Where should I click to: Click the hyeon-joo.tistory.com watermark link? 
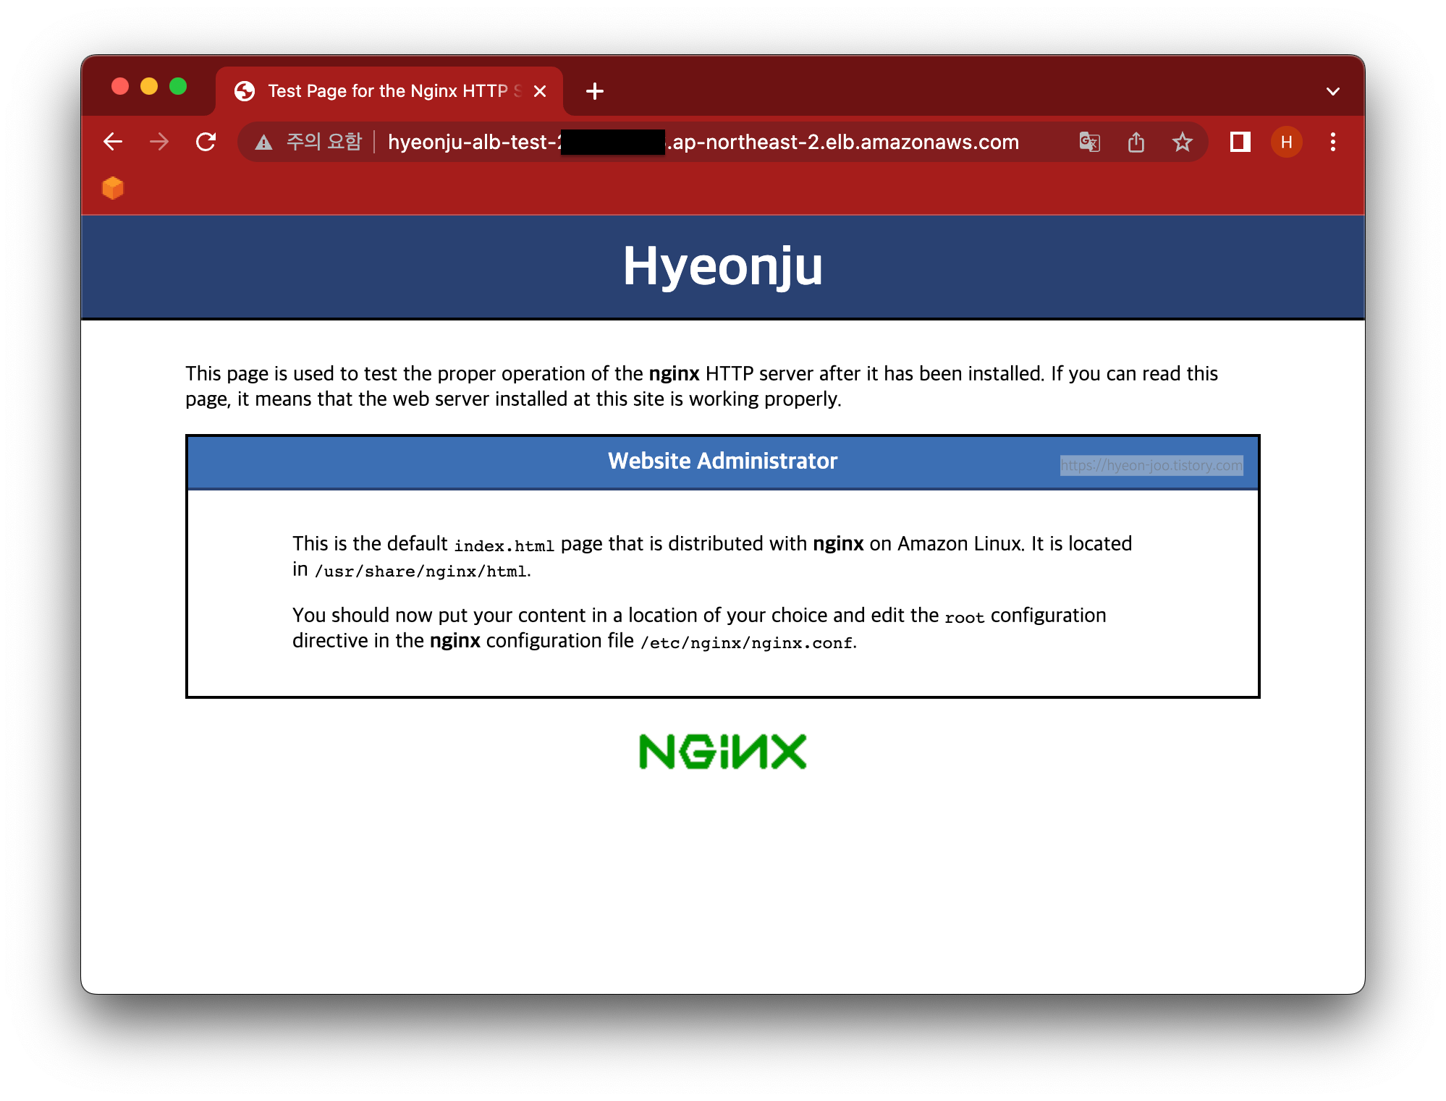click(x=1151, y=465)
